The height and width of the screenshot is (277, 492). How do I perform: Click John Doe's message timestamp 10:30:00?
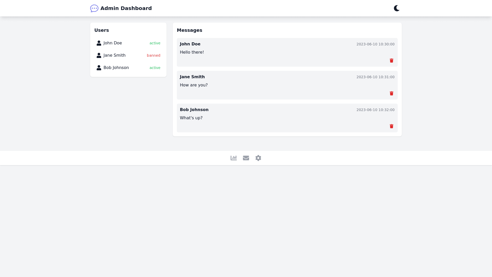[375, 44]
